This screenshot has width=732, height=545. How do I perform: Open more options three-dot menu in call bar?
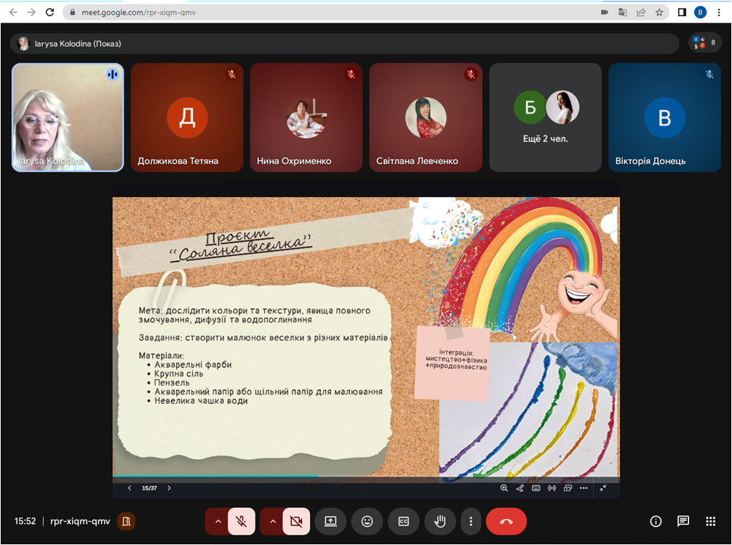pyautogui.click(x=471, y=521)
